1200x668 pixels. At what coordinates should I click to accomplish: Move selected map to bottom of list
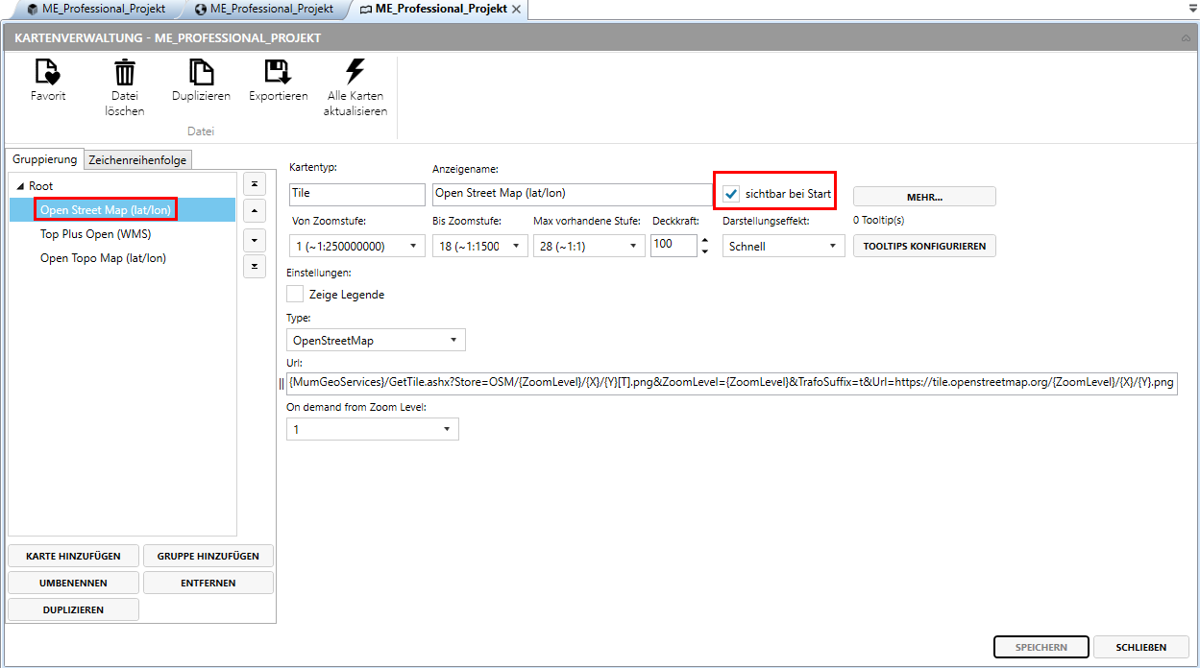coord(255,267)
